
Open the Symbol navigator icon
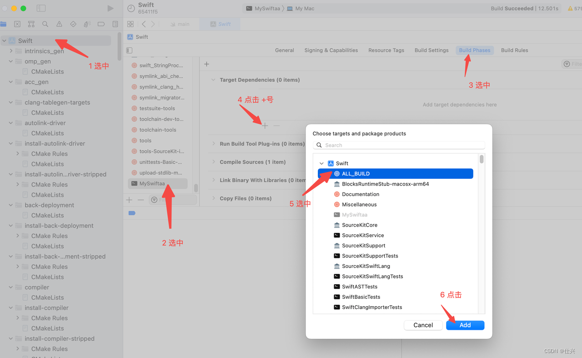point(31,24)
